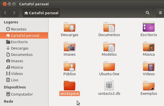Go forward with the right arrow

click(14, 13)
